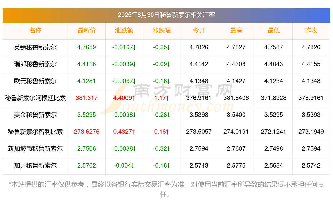Click the high value 4.7827
The height and width of the screenshot is (203, 333).
[236, 47]
